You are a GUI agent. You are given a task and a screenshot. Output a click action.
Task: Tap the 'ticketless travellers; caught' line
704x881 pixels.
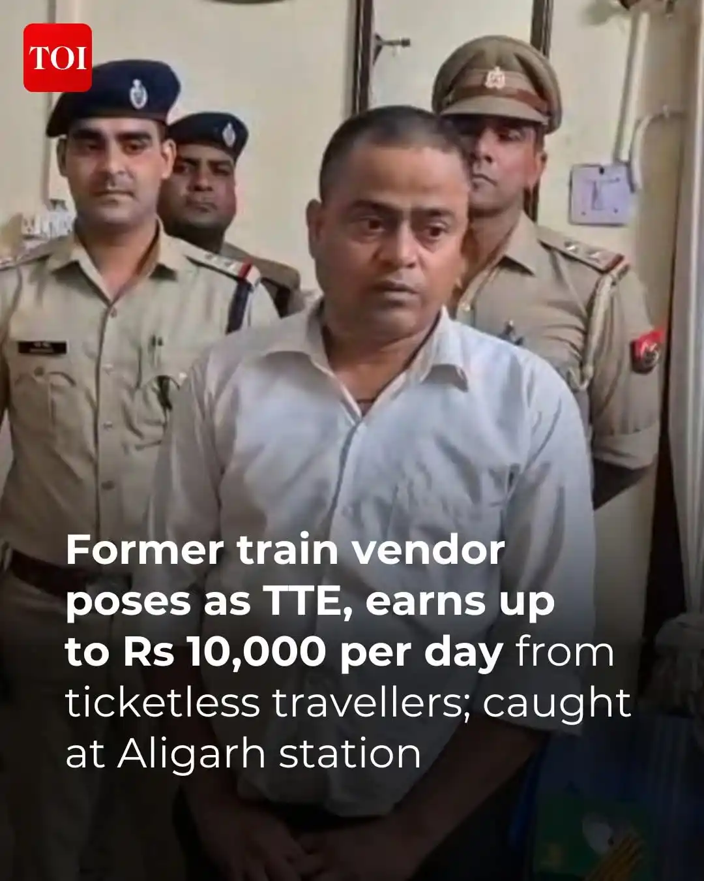(x=348, y=703)
